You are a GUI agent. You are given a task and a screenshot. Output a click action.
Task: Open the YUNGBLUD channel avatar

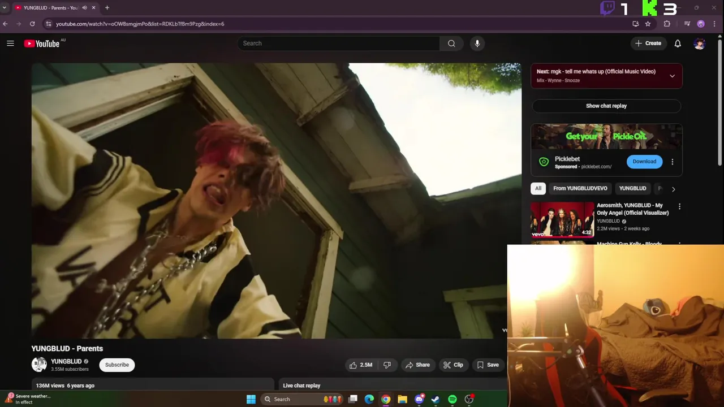click(x=39, y=365)
